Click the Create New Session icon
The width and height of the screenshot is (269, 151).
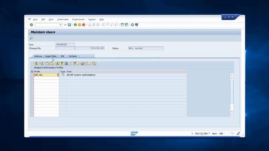click(122, 25)
